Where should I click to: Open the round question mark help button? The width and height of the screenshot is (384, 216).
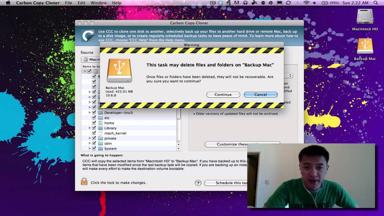tap(198, 183)
